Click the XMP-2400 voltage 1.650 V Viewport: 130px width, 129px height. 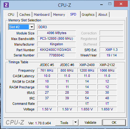click(x=87, y=109)
